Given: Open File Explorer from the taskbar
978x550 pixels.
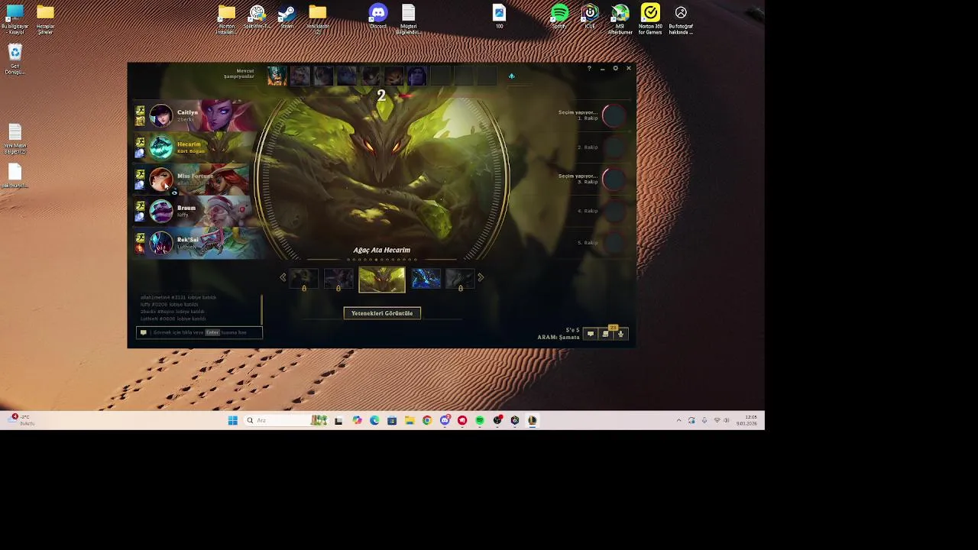Looking at the screenshot, I should (410, 420).
